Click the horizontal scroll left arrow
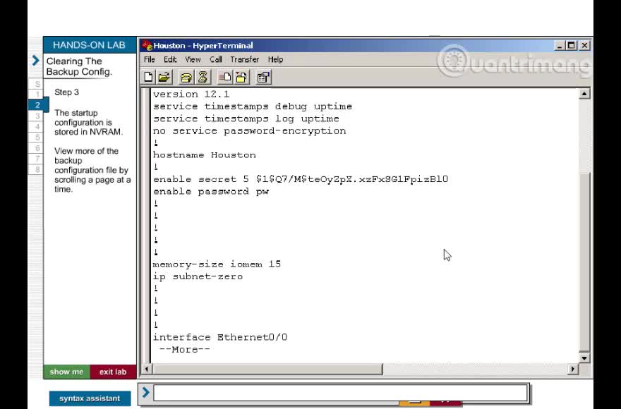 pyautogui.click(x=146, y=369)
